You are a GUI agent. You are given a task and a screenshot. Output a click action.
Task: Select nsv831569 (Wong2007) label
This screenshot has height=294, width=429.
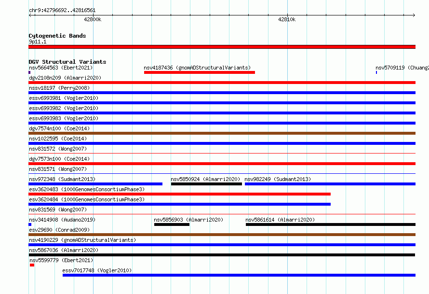click(58, 210)
